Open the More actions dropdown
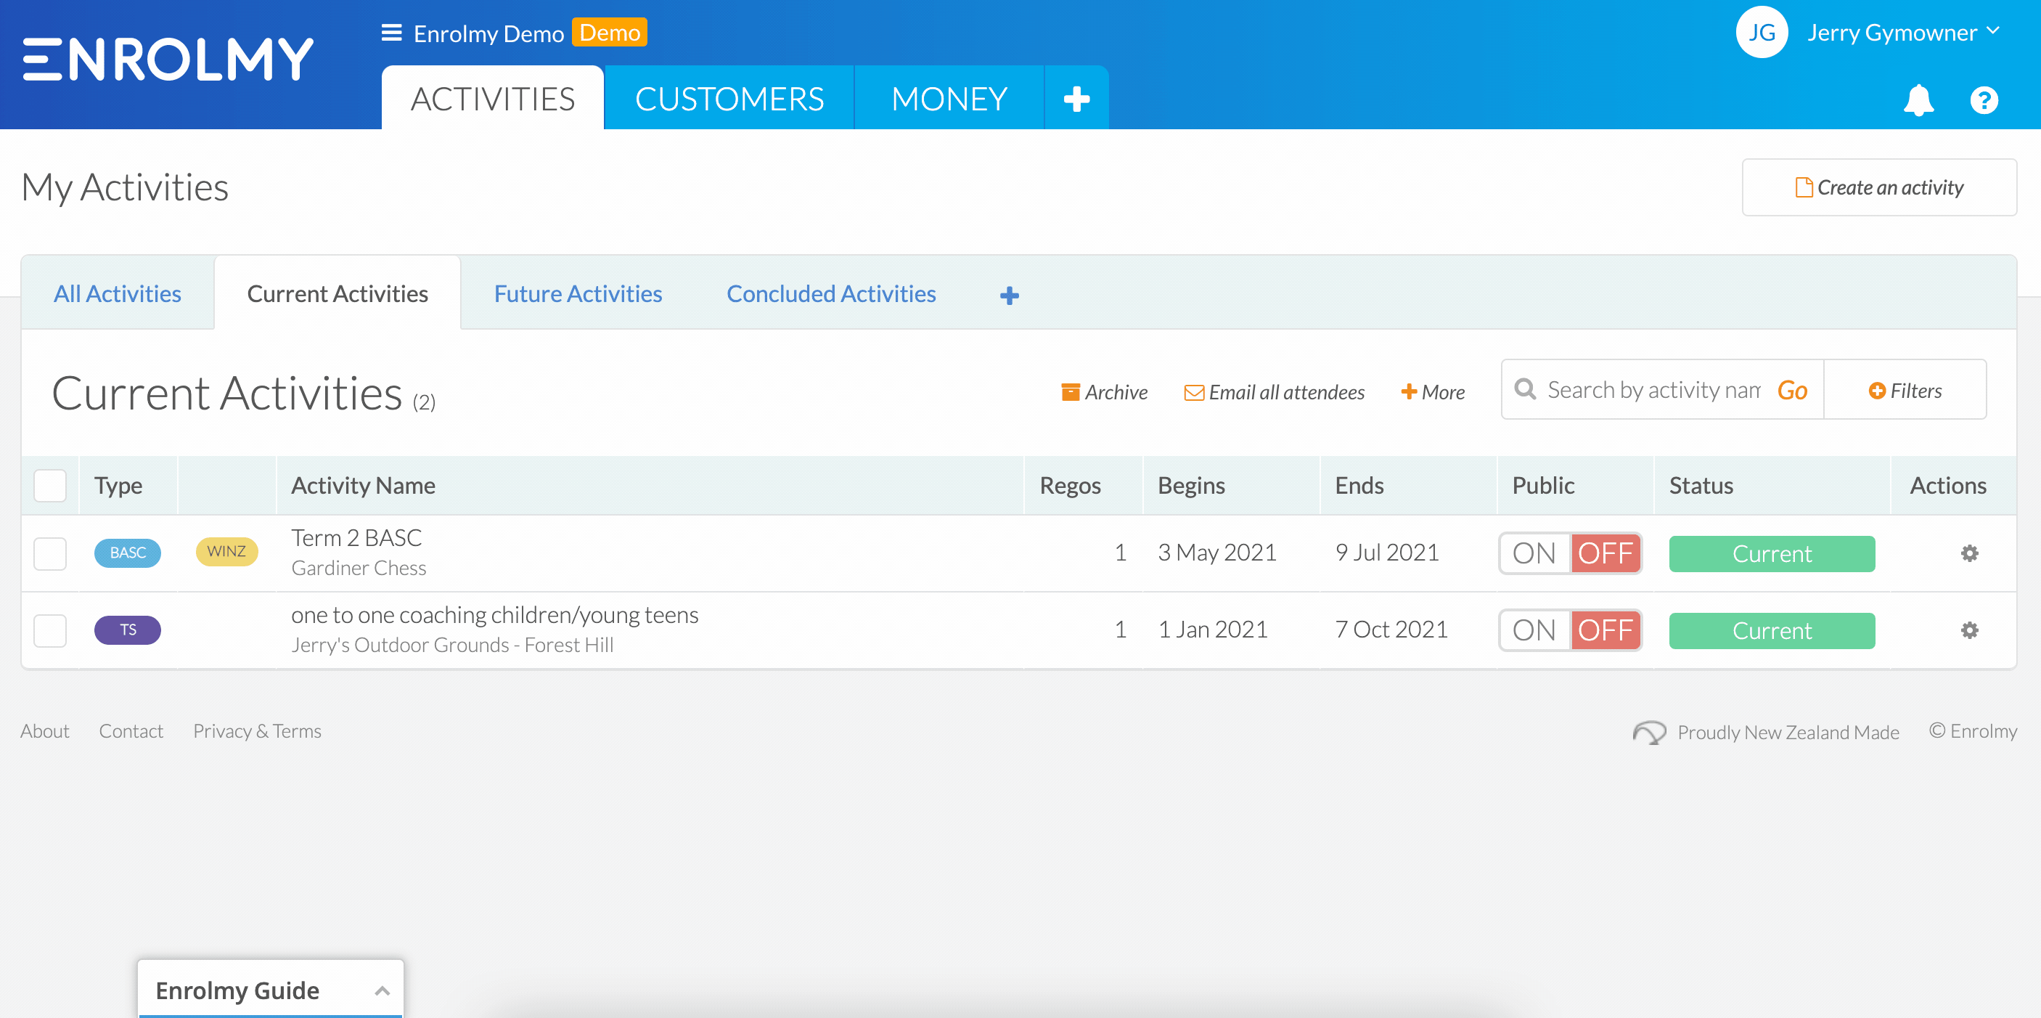 (x=1433, y=391)
